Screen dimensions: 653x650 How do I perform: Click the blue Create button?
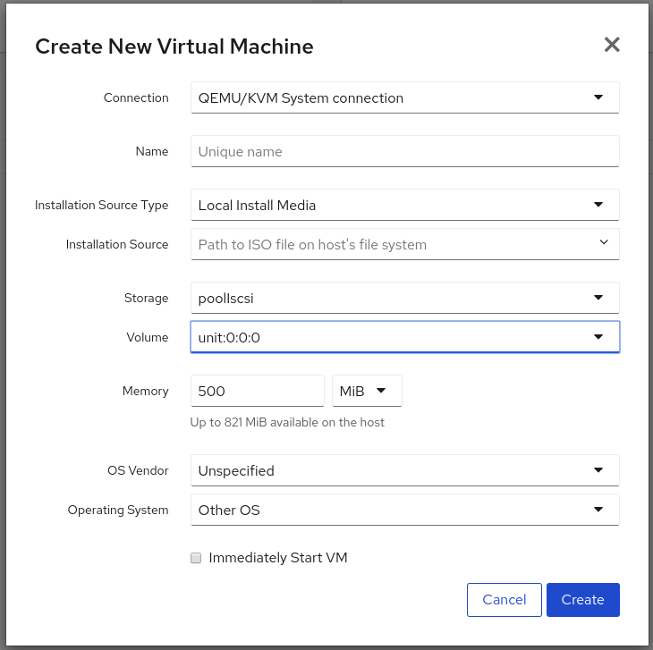(x=582, y=600)
